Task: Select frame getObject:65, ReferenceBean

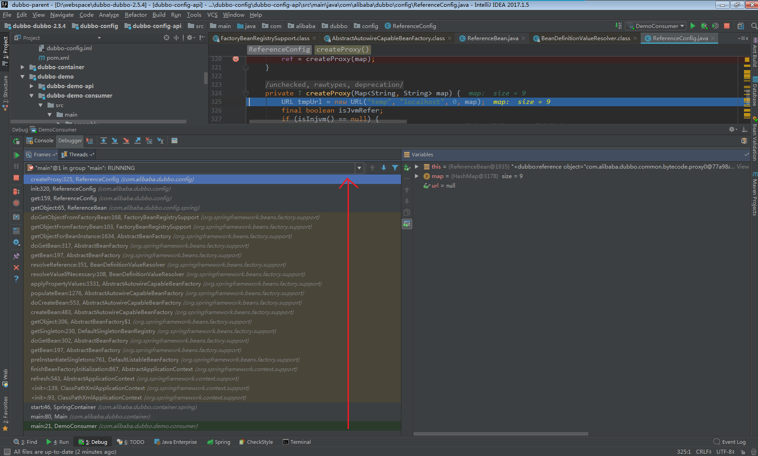Action: pyautogui.click(x=212, y=208)
